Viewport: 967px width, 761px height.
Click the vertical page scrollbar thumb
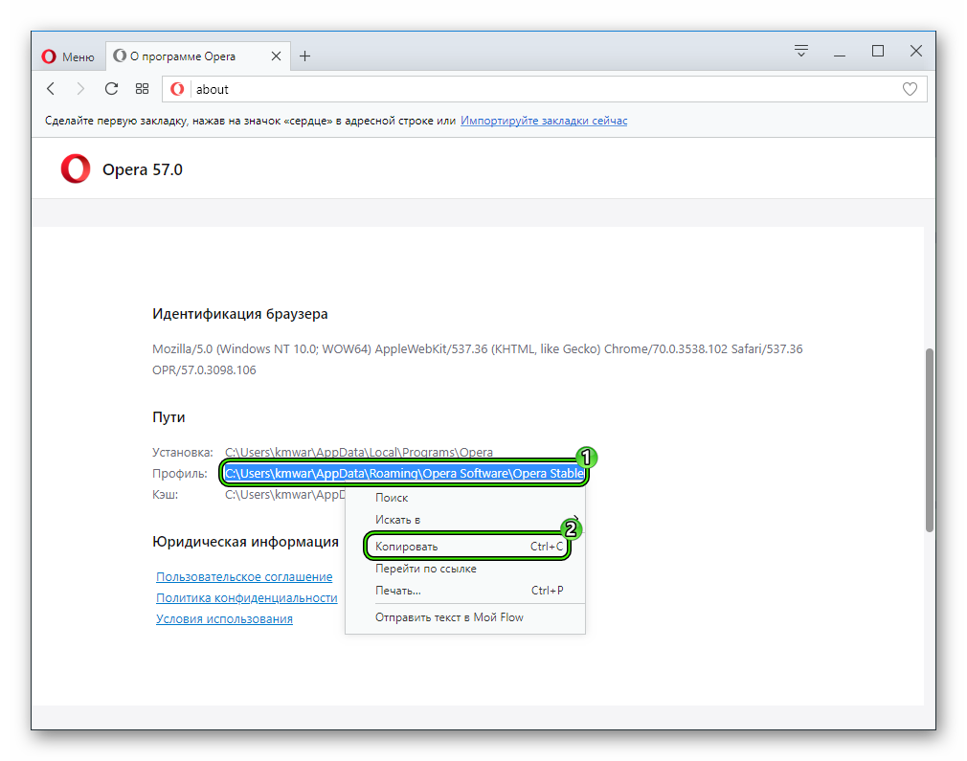coord(930,439)
